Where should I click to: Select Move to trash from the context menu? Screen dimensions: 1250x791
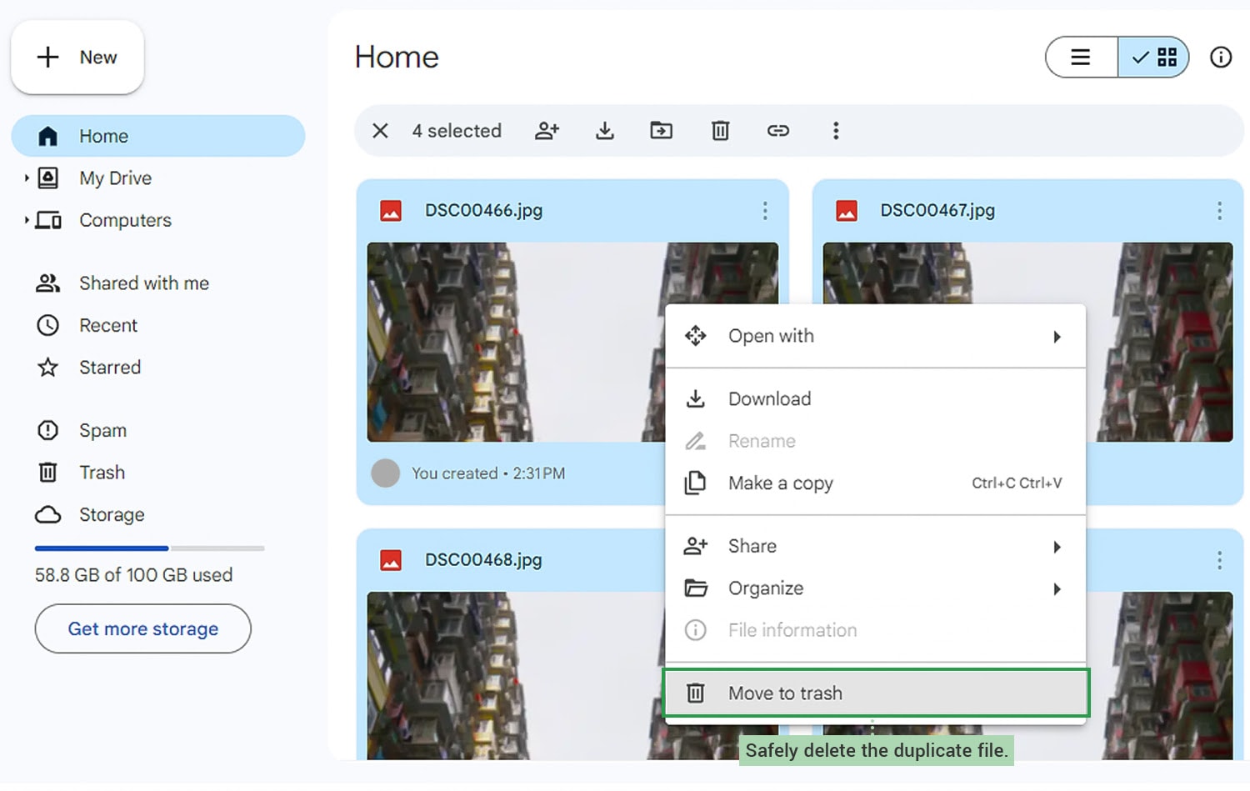click(x=784, y=693)
